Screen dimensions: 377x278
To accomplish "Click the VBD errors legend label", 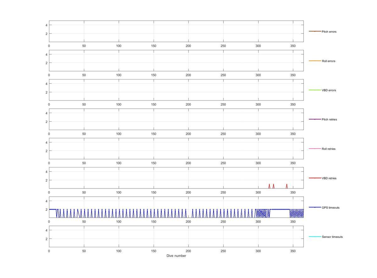I will pos(329,90).
